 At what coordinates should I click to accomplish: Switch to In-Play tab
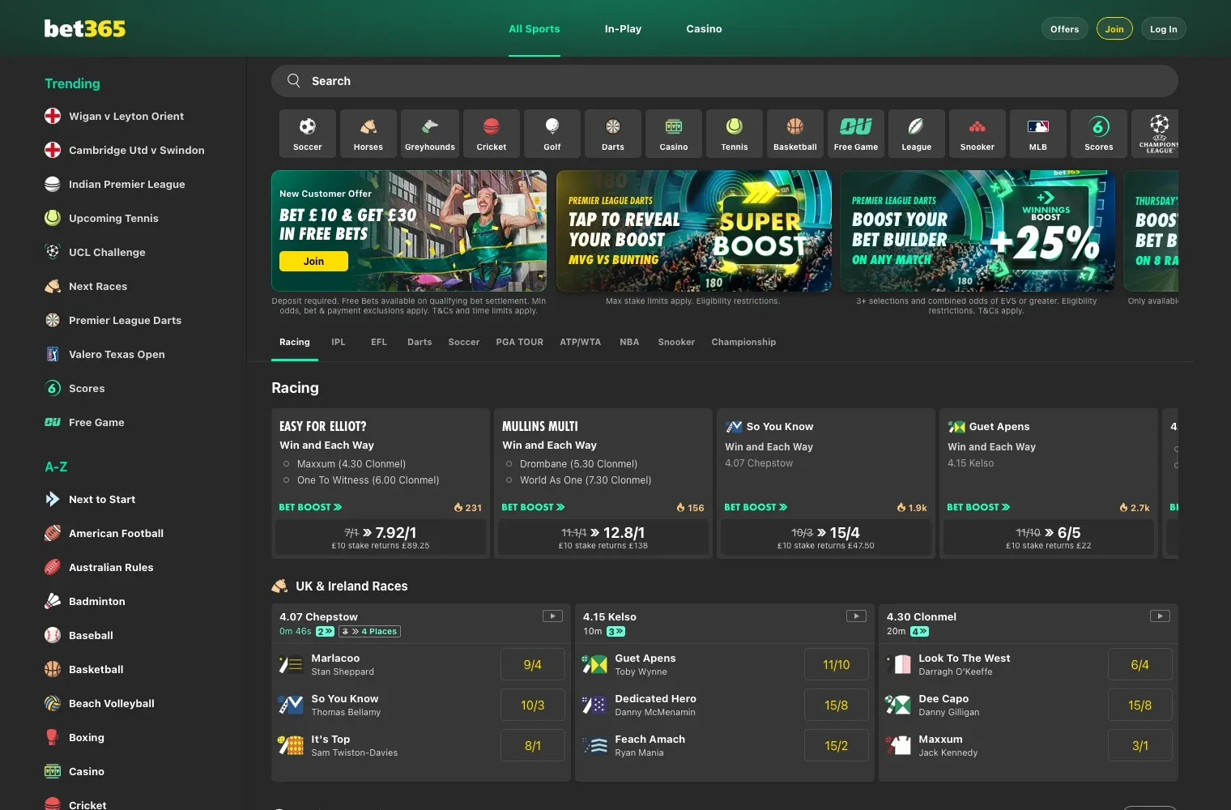pos(623,28)
